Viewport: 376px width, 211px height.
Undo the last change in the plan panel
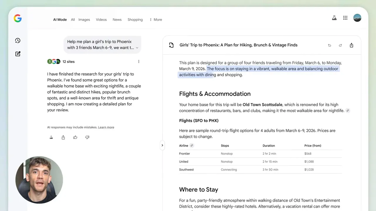pyautogui.click(x=329, y=45)
